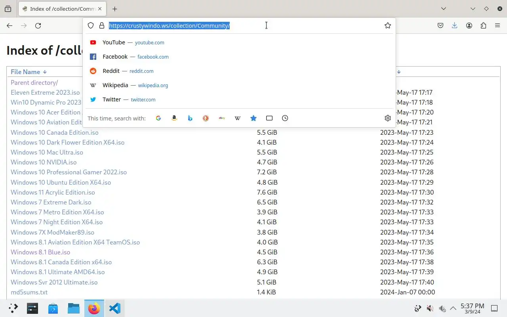507x317 pixels.
Task: Search history via the clock icon
Action: 285,118
